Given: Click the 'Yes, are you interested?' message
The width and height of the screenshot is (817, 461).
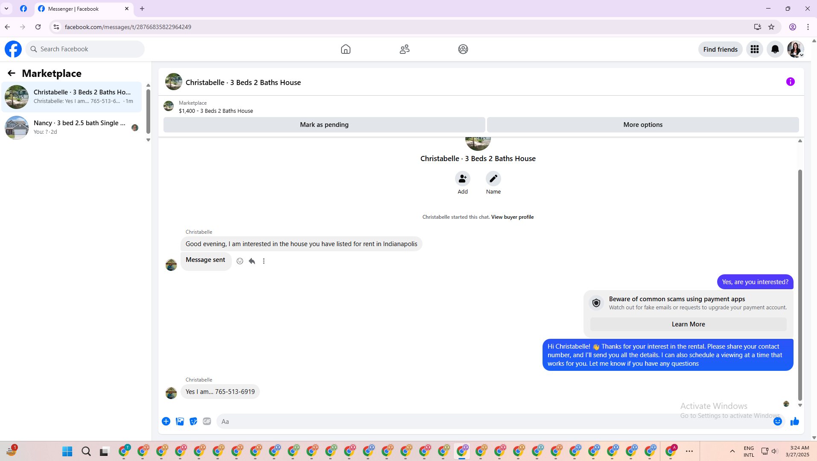Looking at the screenshot, I should click(755, 282).
